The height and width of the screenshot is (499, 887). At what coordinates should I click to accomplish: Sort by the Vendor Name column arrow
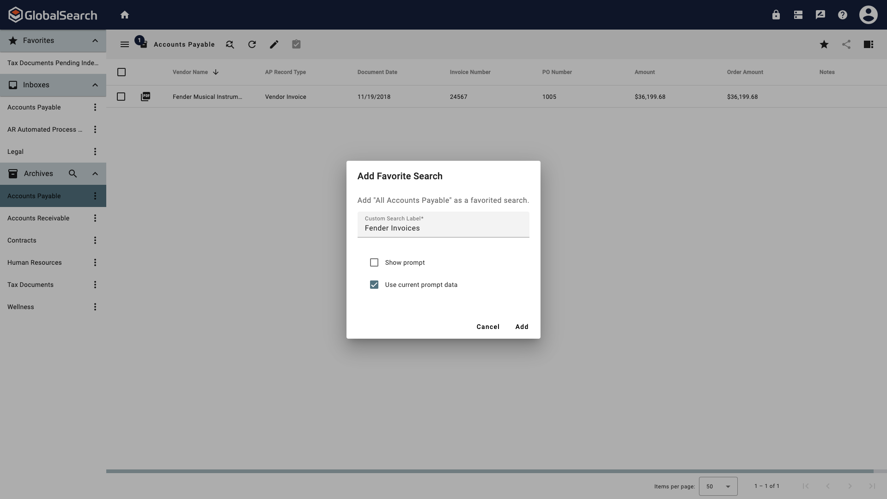[x=215, y=72]
